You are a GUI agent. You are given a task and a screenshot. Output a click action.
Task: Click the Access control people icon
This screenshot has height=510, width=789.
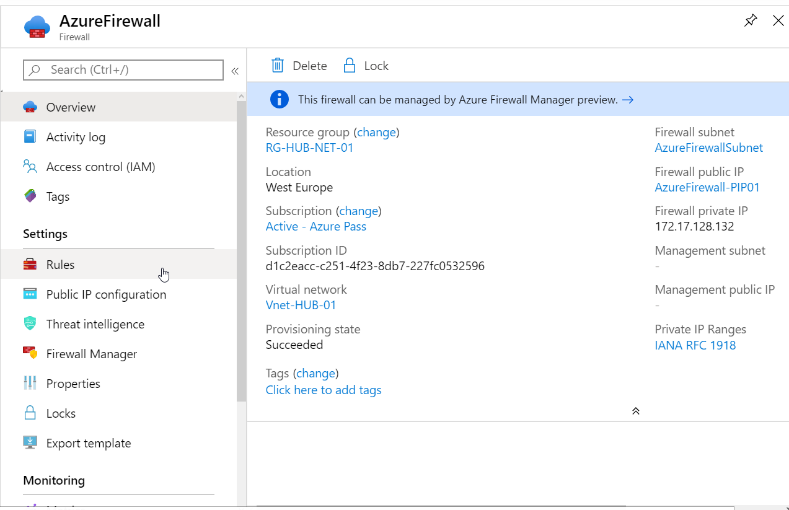click(x=30, y=167)
